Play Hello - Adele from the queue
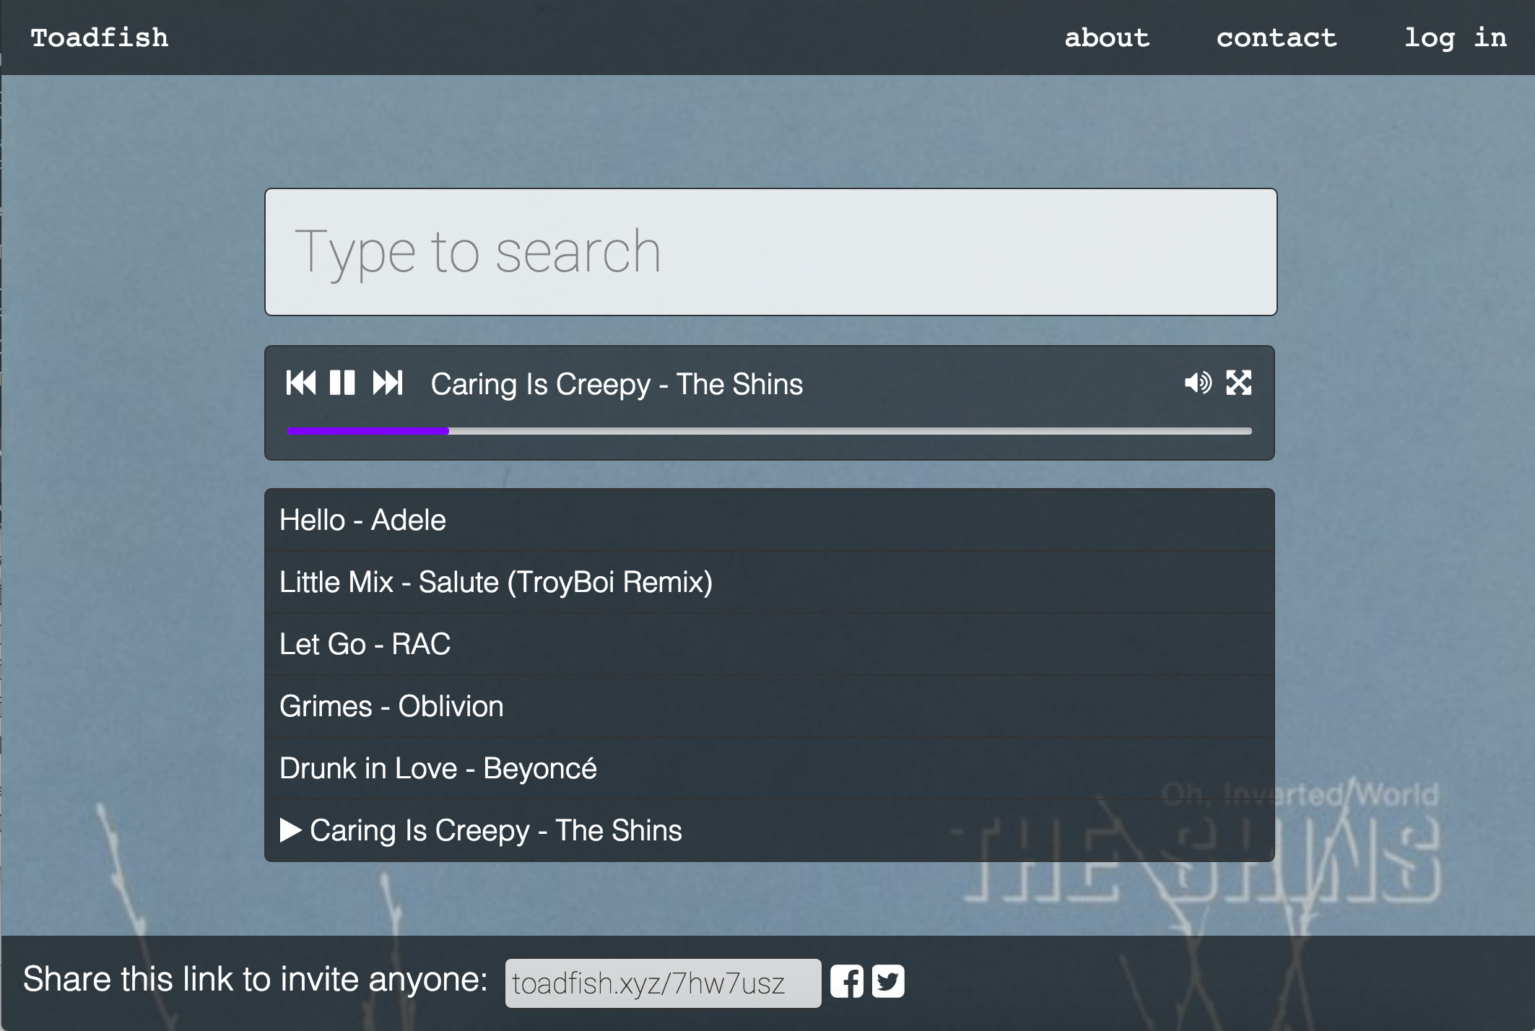The width and height of the screenshot is (1535, 1031). pyautogui.click(x=362, y=520)
